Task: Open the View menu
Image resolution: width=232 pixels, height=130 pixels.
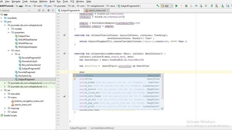Action: point(7,1)
